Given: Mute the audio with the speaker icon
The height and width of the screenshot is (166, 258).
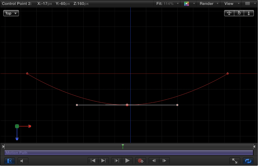Looking at the screenshot, I should pyautogui.click(x=23, y=161).
